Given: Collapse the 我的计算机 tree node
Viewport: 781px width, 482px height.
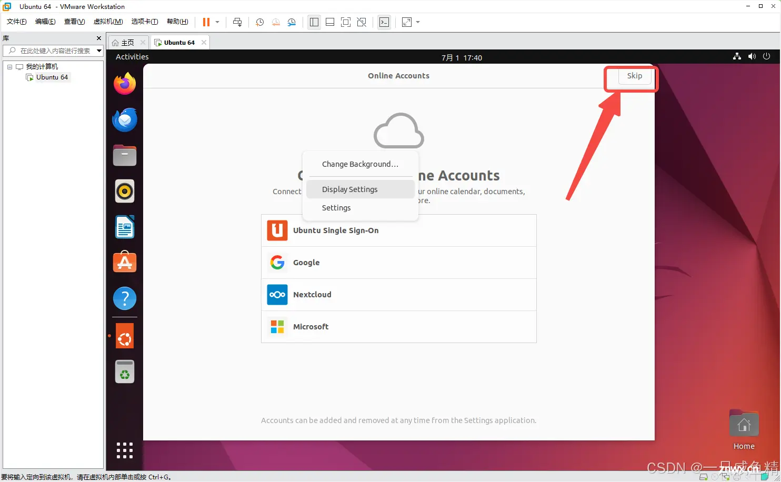Looking at the screenshot, I should (9, 67).
